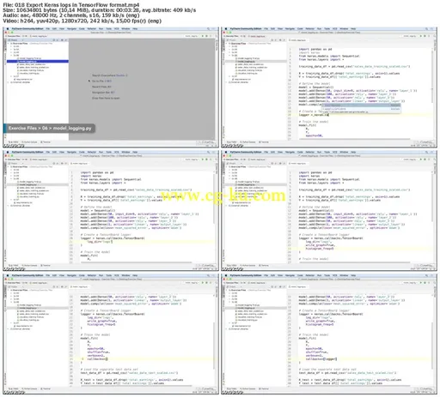
Task: Click Spotlight search icon in first frame menu bar
Action: [x=208, y=29]
